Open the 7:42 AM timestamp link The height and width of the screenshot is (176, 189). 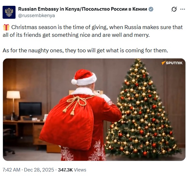click(x=11, y=170)
